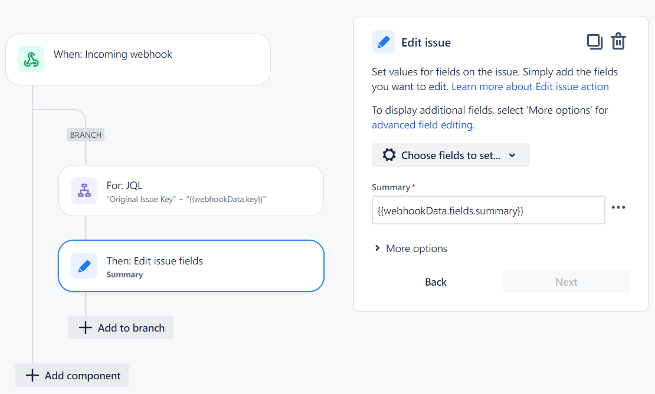The width and height of the screenshot is (655, 394).
Task: Click the Summary value input field
Action: pyautogui.click(x=488, y=210)
